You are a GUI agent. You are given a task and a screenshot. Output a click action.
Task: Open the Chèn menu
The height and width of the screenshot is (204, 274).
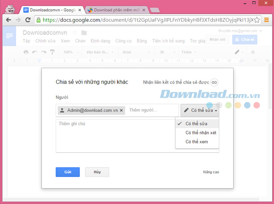point(80,41)
